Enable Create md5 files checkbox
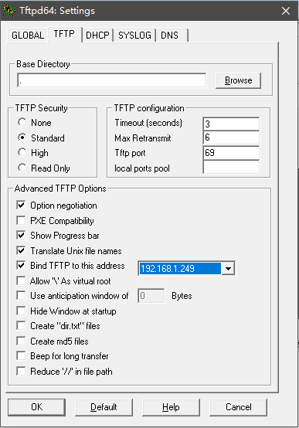The height and width of the screenshot is (428, 299). [21, 341]
